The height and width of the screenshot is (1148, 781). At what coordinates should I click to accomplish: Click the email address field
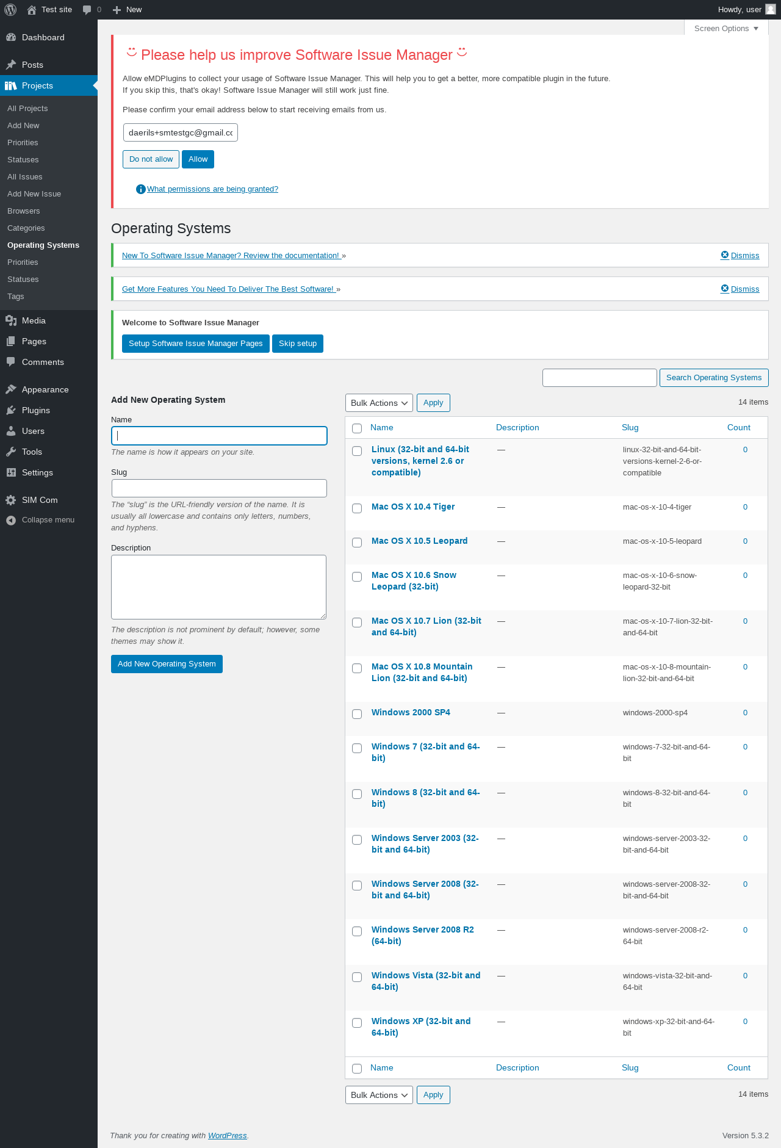(181, 132)
